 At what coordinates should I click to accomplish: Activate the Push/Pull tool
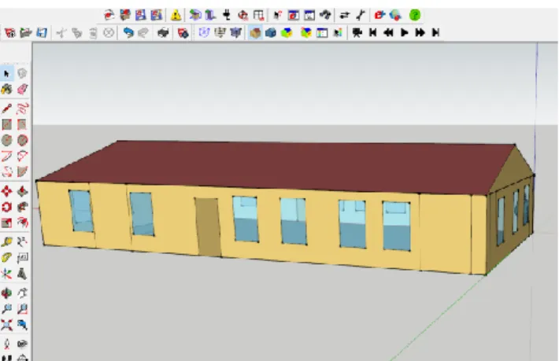coord(22,191)
